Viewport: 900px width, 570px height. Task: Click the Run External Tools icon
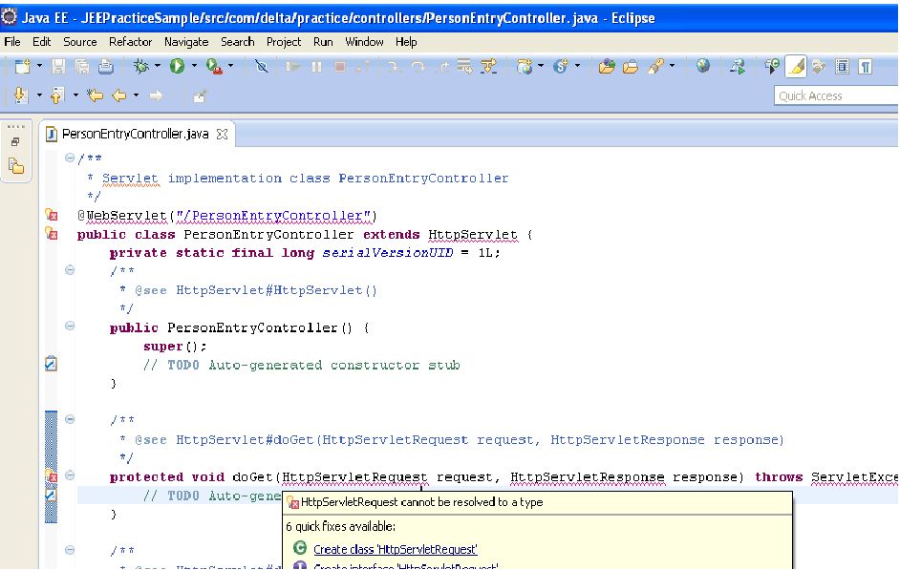pyautogui.click(x=214, y=67)
